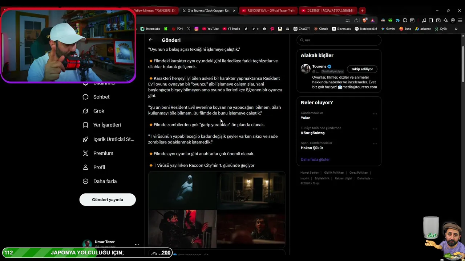Close the X'te Tourens tab
465x261 pixels.
[x=234, y=11]
